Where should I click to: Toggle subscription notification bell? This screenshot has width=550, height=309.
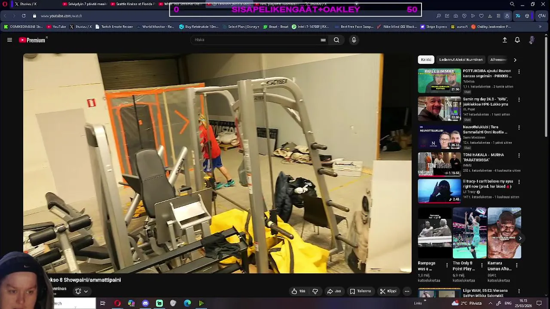click(81, 291)
